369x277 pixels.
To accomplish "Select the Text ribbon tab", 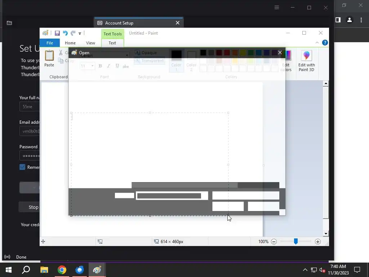I will 112,43.
